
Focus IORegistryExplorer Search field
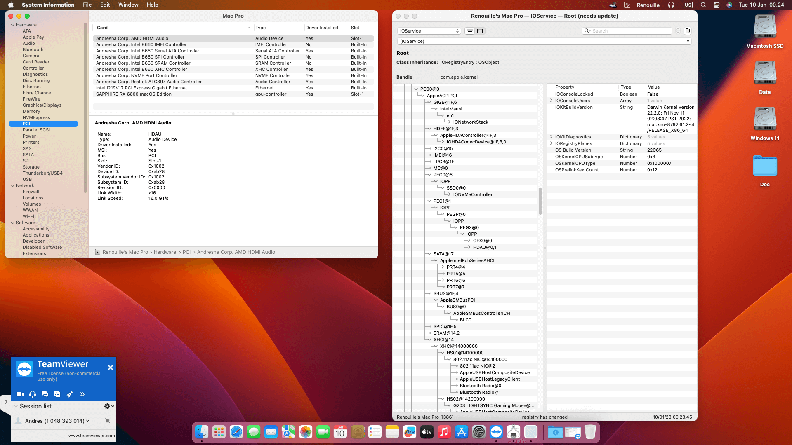tap(627, 31)
